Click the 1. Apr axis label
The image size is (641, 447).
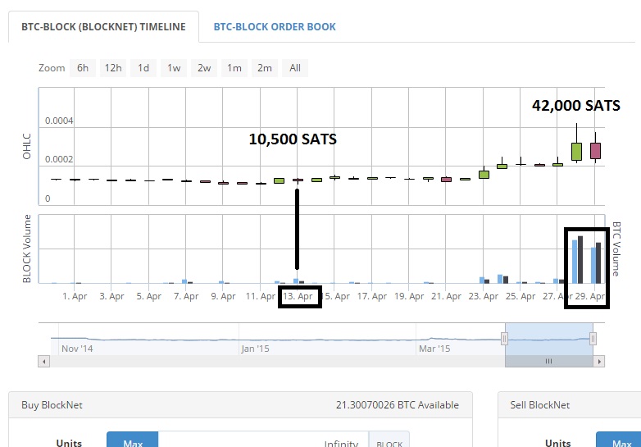(75, 296)
